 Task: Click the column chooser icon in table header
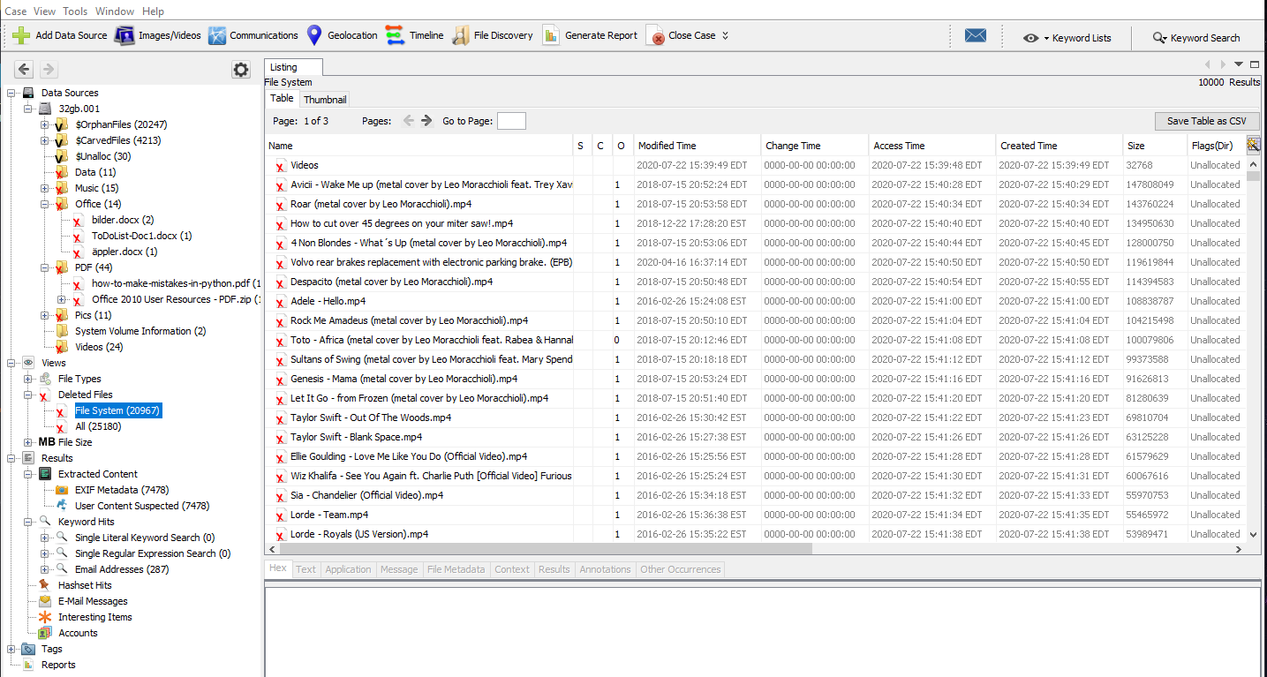pos(1253,145)
